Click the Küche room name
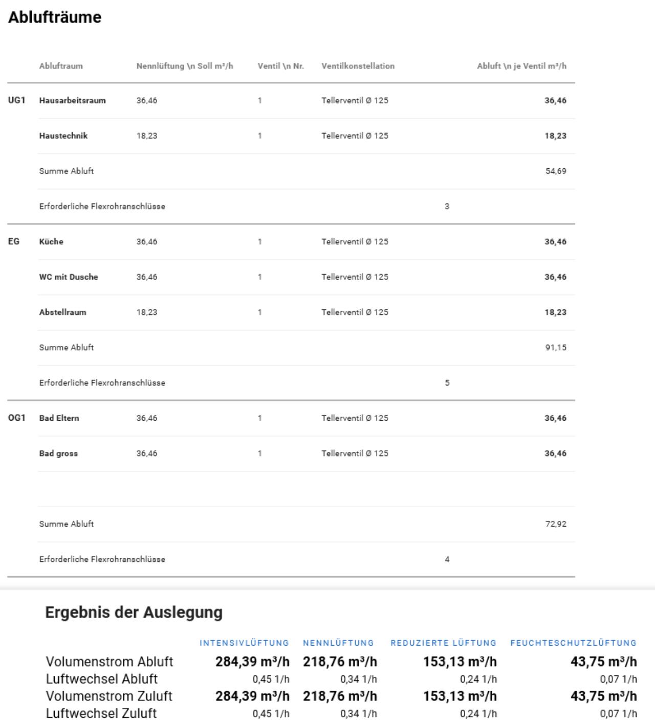655x728 pixels. (x=51, y=242)
